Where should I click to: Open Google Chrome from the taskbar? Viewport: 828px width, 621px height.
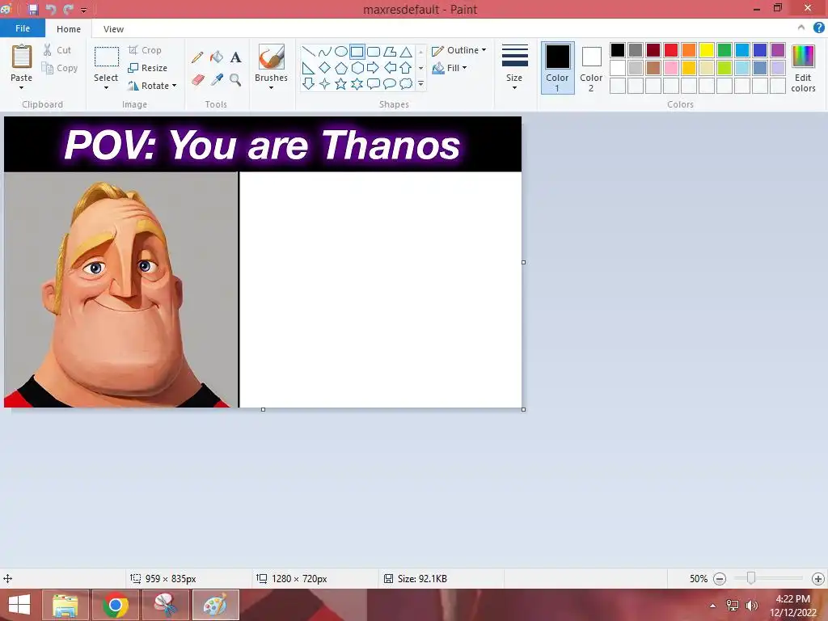[x=115, y=605]
